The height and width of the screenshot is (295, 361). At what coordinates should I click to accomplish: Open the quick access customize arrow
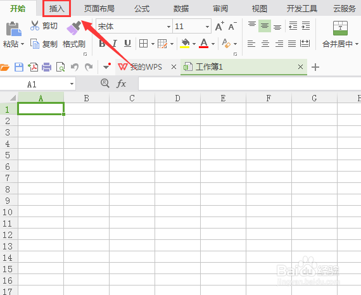pyautogui.click(x=107, y=66)
